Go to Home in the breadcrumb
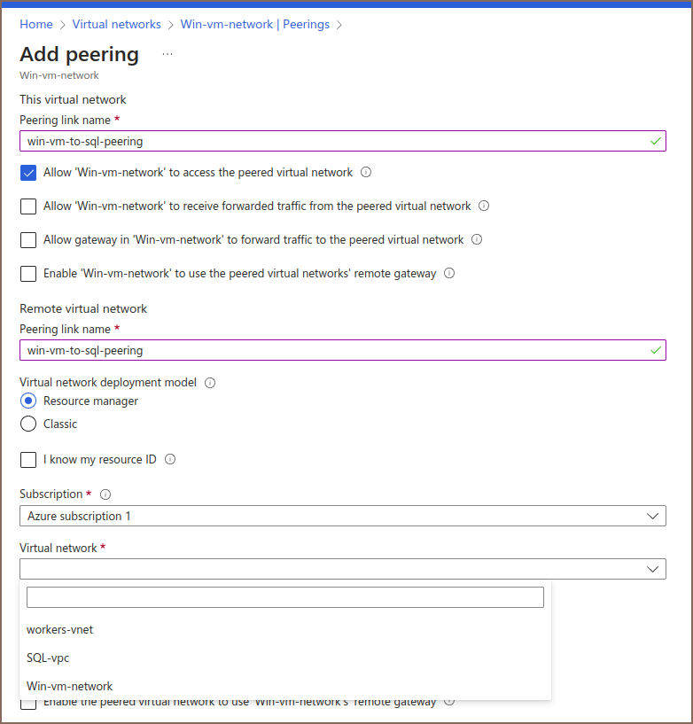Viewport: 693px width, 724px height. [x=35, y=25]
